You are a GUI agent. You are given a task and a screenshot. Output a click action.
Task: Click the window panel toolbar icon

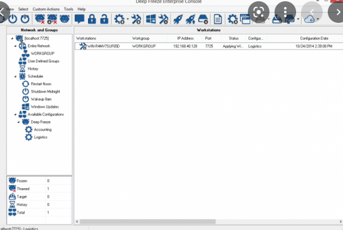(x=245, y=19)
